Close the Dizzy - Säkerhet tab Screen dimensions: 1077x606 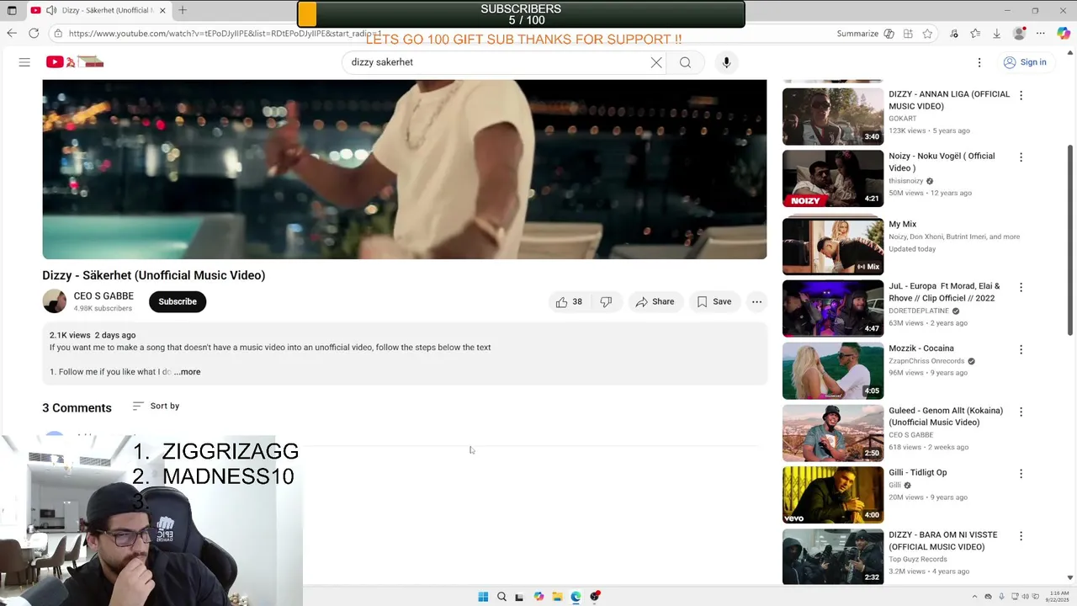point(162,10)
